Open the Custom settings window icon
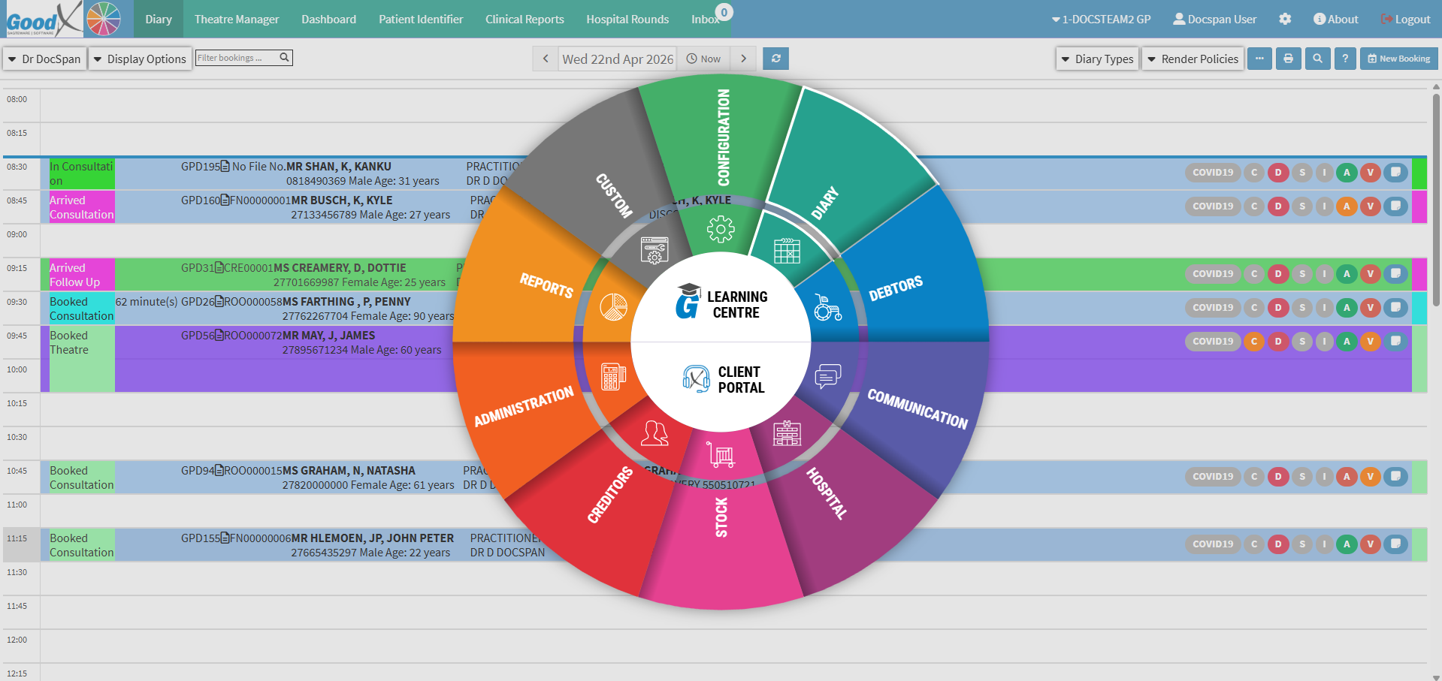Viewport: 1442px width, 681px height. click(x=654, y=250)
